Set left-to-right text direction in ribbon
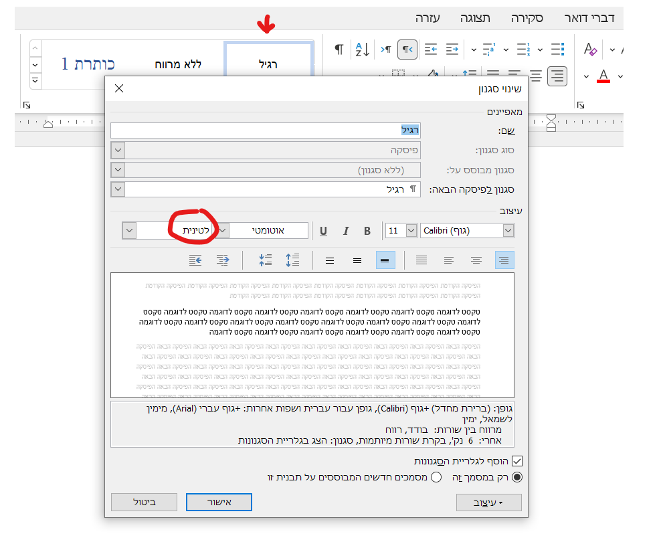The width and height of the screenshot is (661, 548). pos(386,50)
